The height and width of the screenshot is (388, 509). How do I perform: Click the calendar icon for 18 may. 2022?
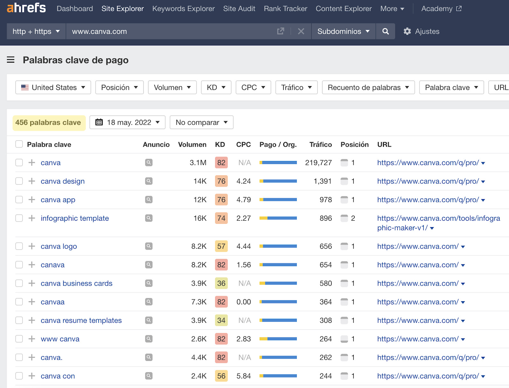(x=99, y=122)
